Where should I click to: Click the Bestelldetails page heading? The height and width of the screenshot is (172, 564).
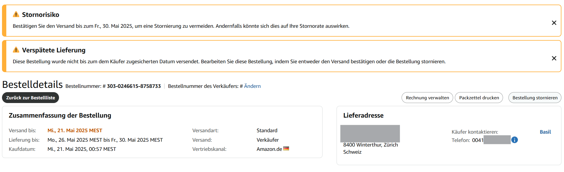coord(32,85)
